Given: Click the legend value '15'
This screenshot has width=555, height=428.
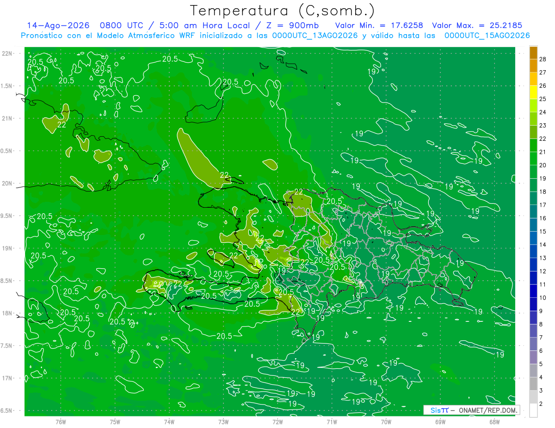Looking at the screenshot, I should [543, 231].
